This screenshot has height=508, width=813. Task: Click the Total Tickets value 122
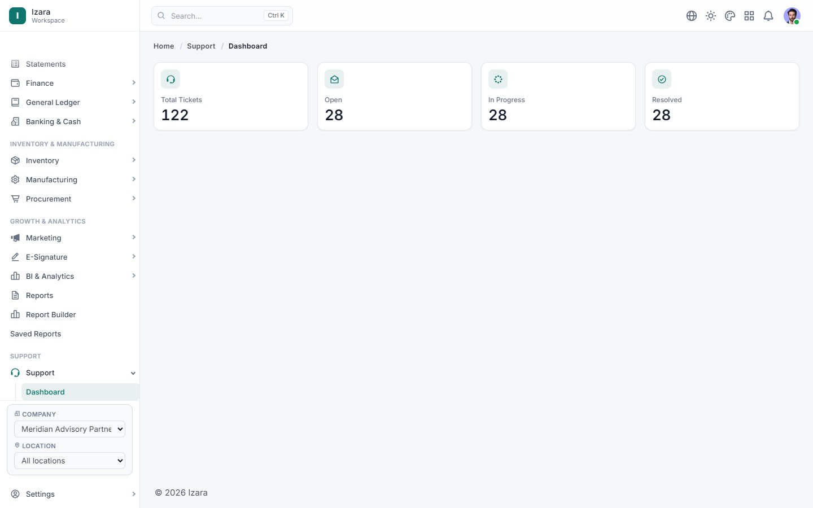(x=175, y=115)
